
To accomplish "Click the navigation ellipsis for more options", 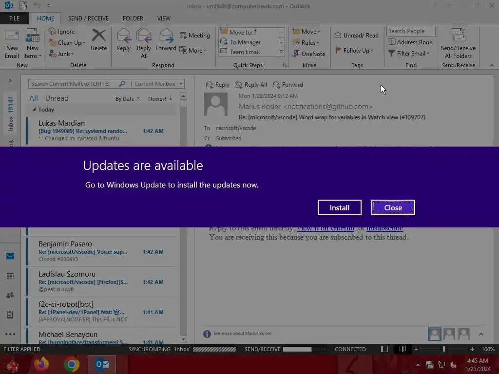I will tap(10, 334).
